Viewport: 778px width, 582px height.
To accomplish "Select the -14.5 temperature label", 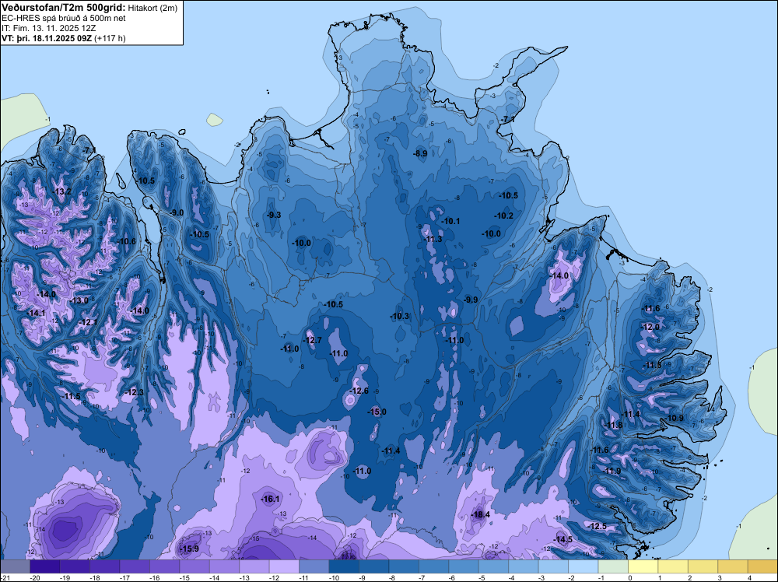I will tap(563, 539).
